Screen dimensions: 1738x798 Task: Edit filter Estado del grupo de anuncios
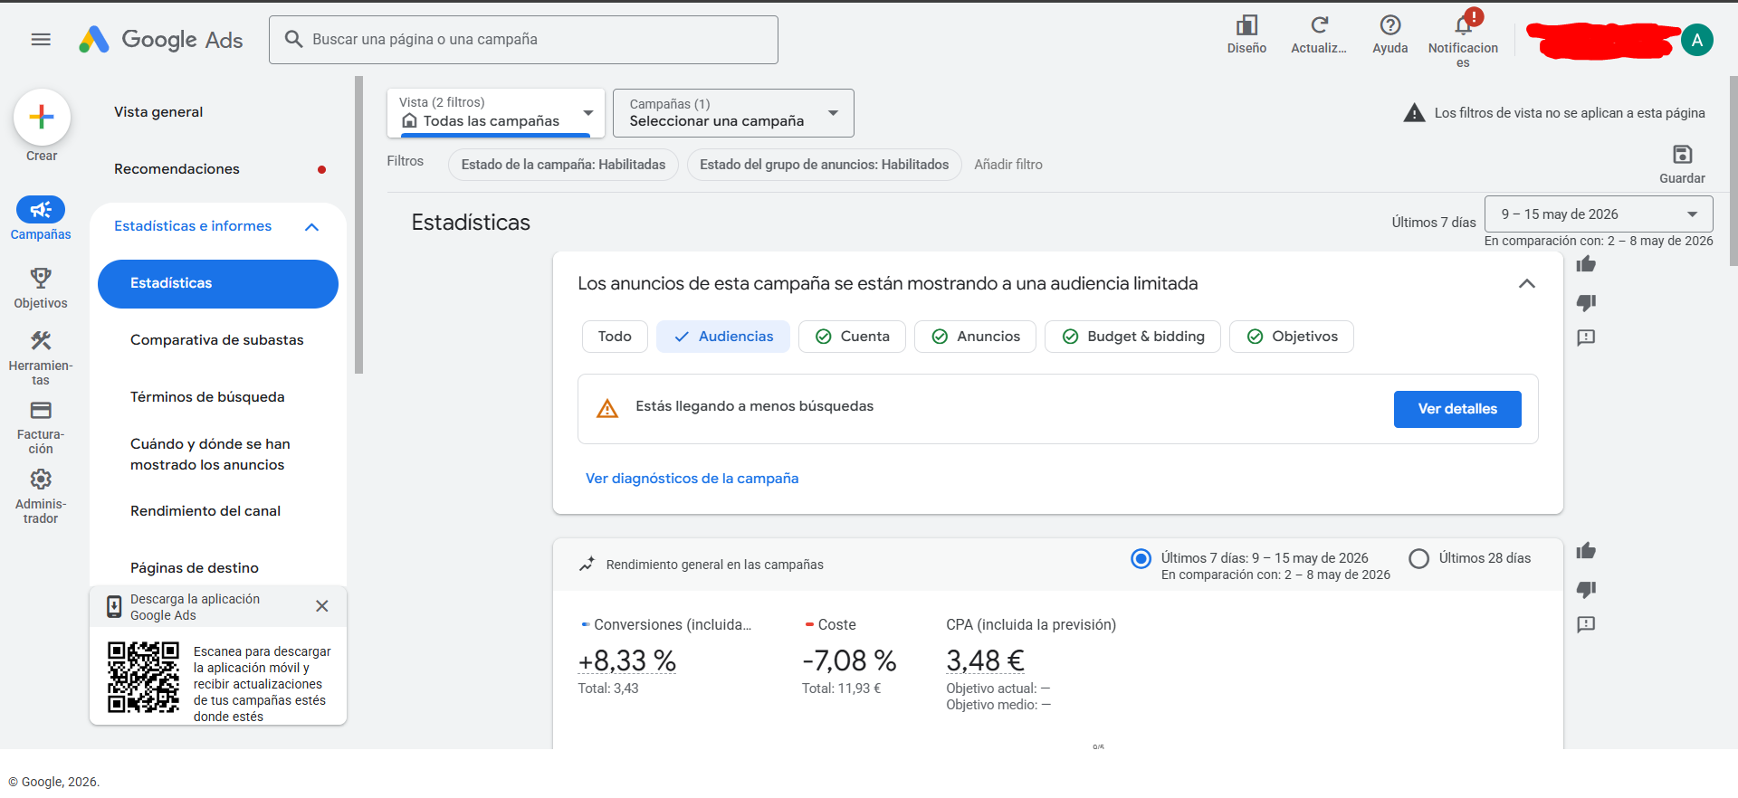coord(824,165)
